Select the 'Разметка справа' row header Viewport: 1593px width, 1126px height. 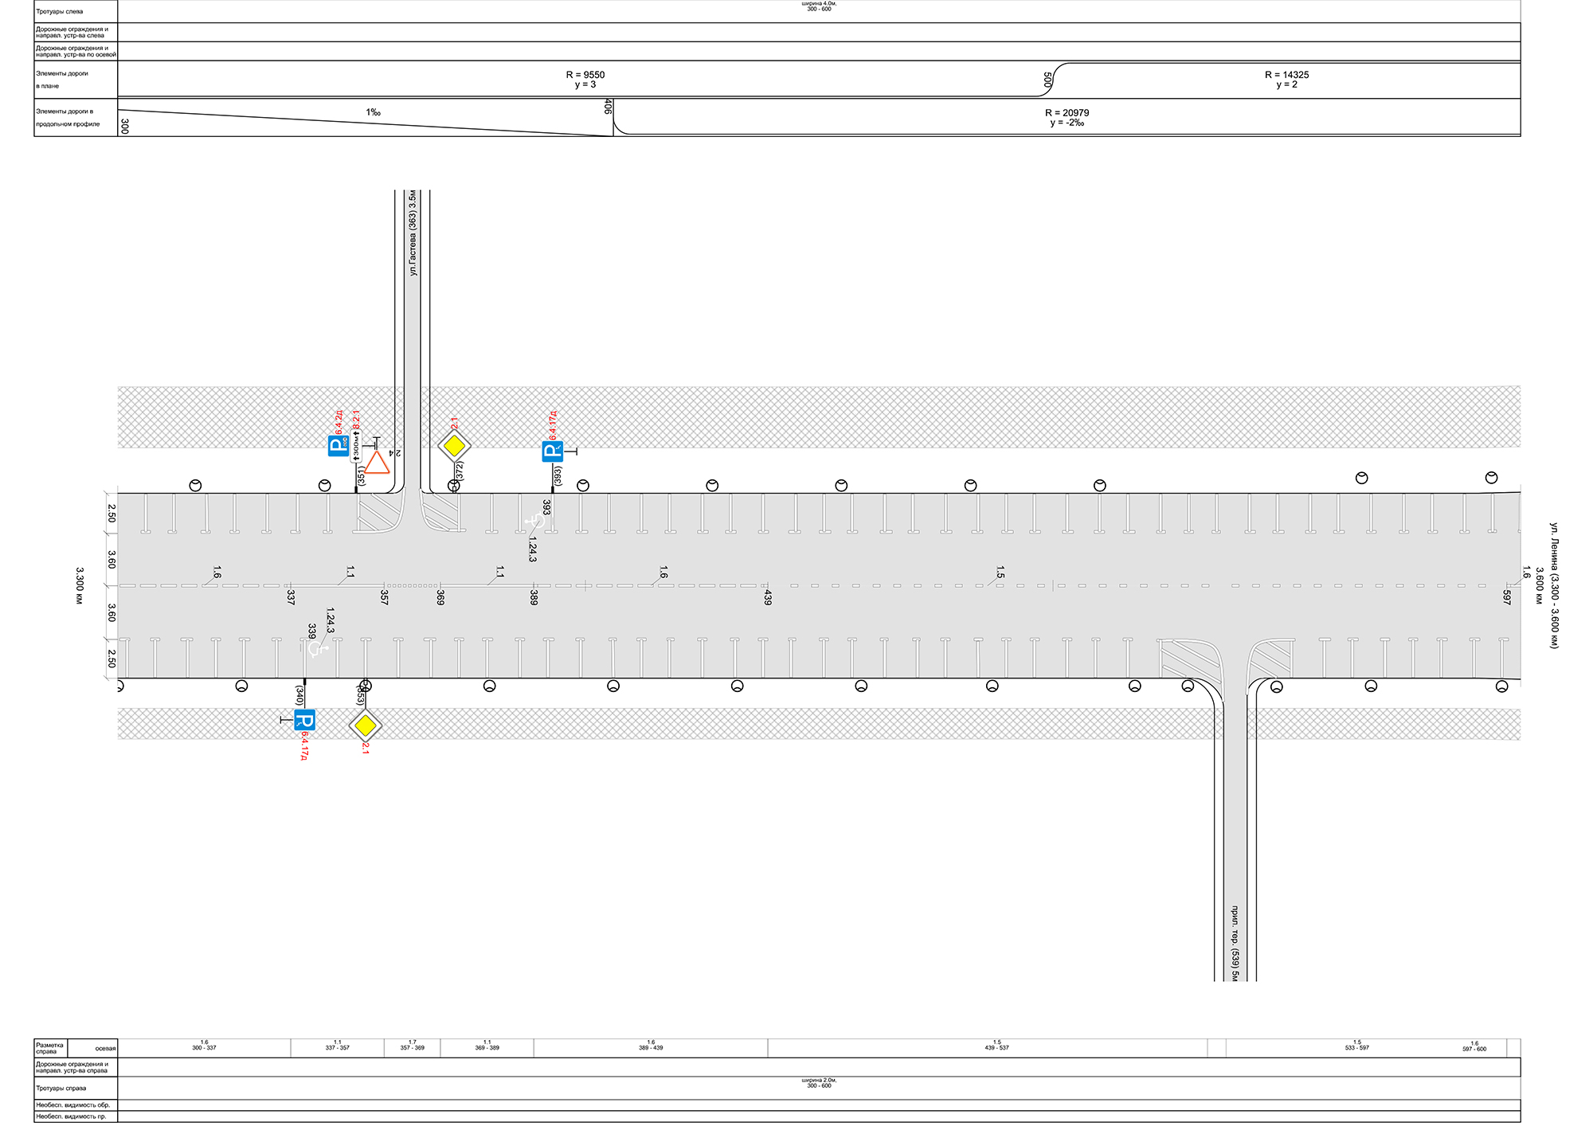49,1048
